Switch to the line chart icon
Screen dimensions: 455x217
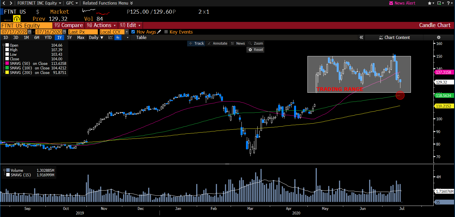coord(111,38)
